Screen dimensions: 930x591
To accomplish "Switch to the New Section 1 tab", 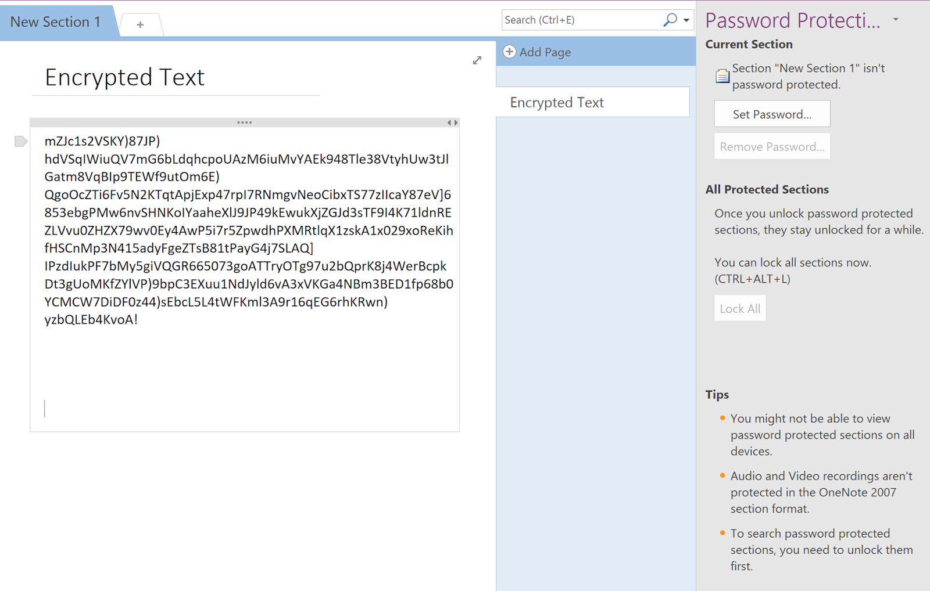I will pyautogui.click(x=56, y=22).
